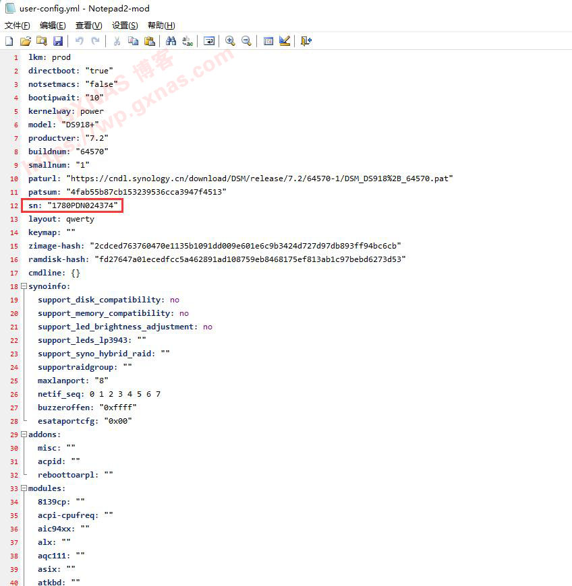572x586 pixels.
Task: Click the smallnum "1" line
Action: click(x=59, y=165)
